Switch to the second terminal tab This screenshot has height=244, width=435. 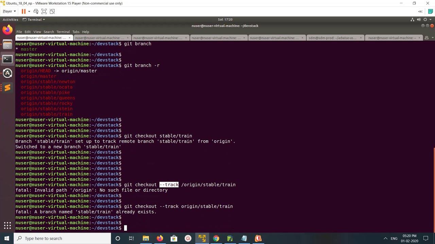click(x=102, y=38)
